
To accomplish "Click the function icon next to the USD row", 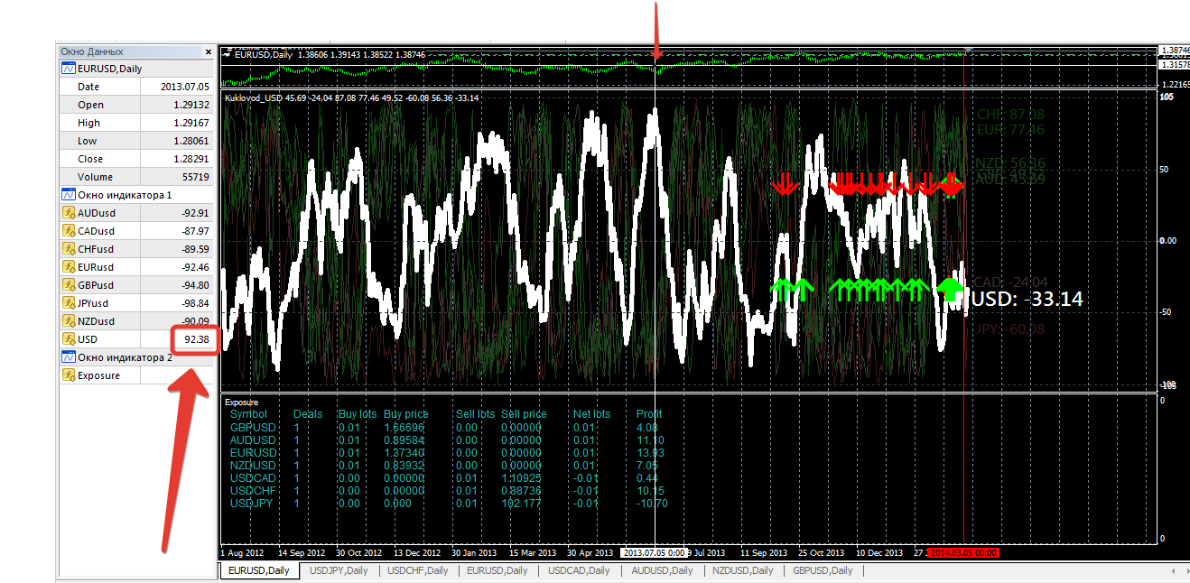I will click(x=68, y=339).
